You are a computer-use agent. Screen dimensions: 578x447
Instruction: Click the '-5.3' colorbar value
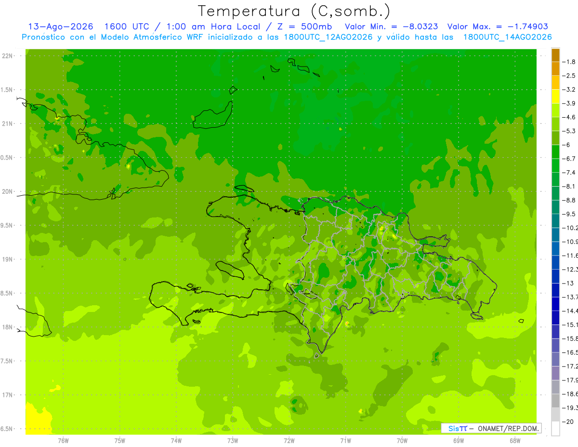pos(569,131)
